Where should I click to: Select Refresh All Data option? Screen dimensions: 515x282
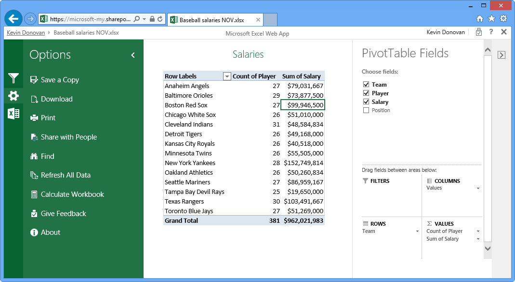[66, 175]
